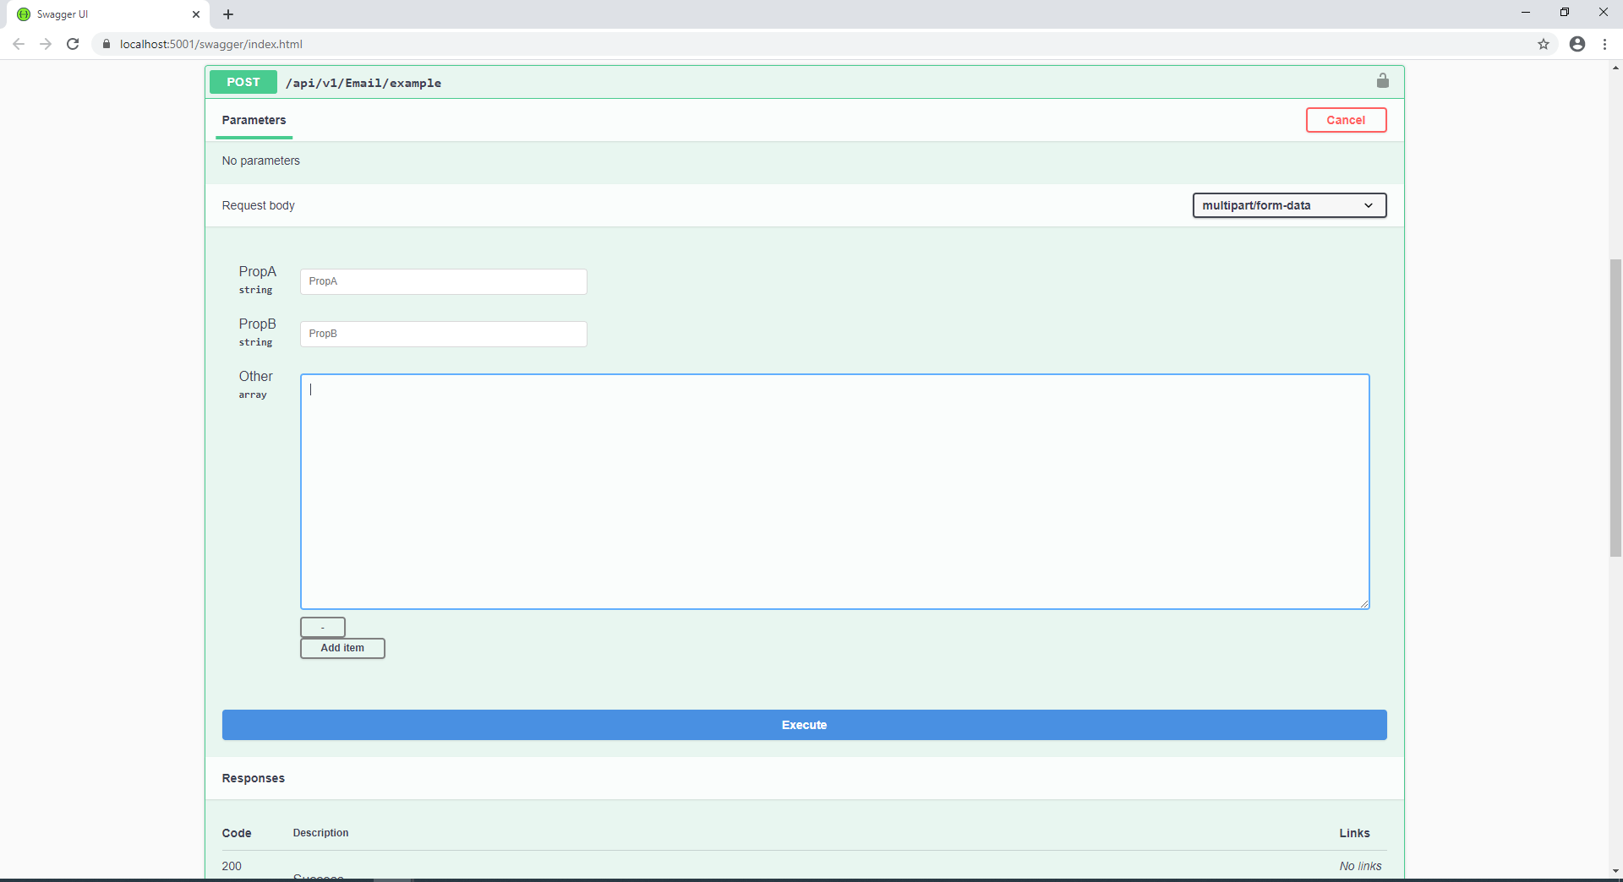Remove array item with the minus button

pyautogui.click(x=323, y=627)
